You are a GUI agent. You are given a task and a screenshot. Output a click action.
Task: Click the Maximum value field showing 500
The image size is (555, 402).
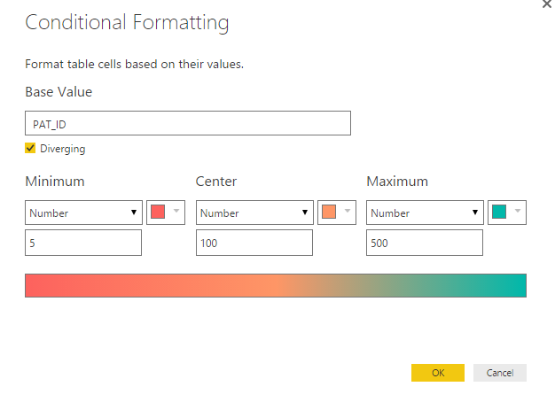tap(425, 243)
